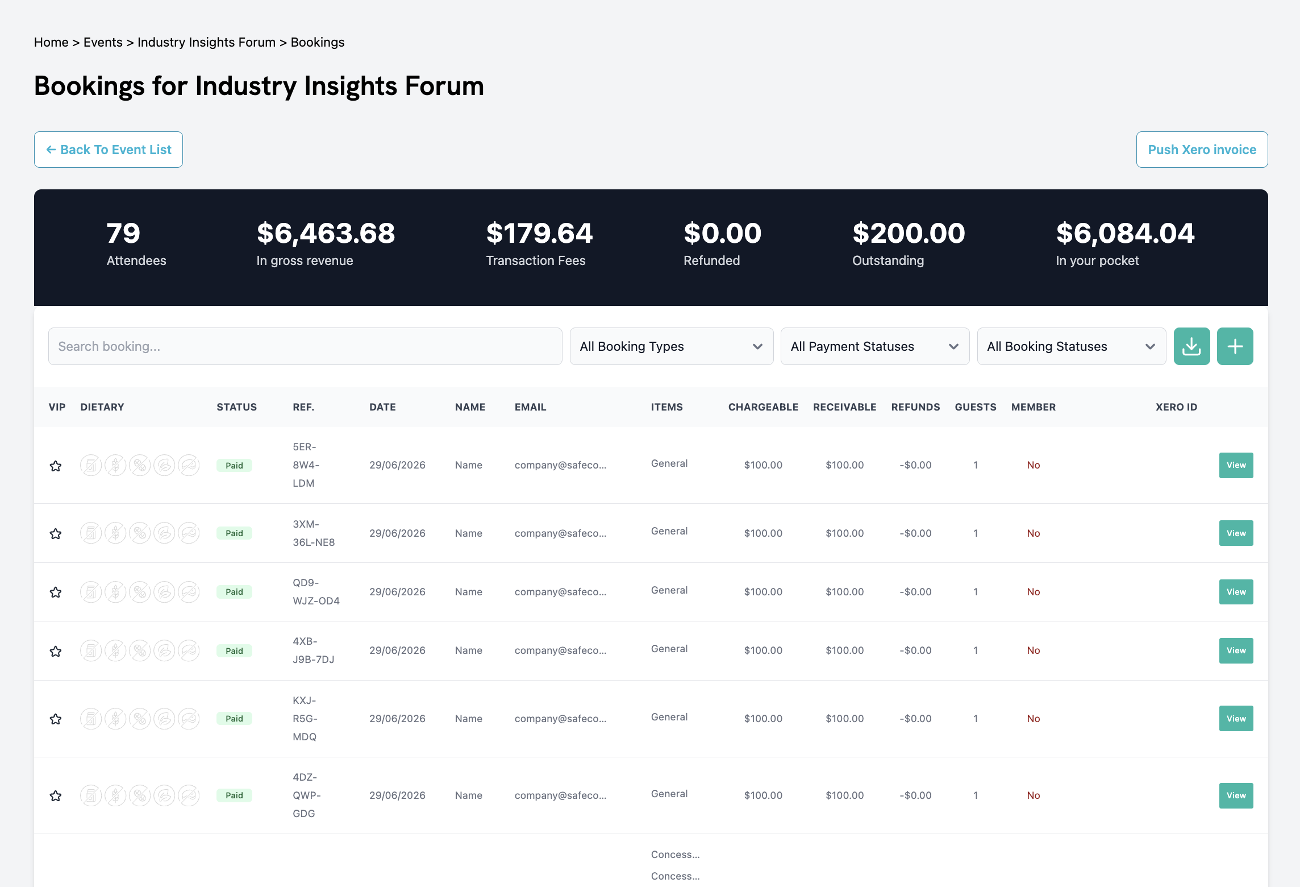Click the last dietary icon in row 5ER-8W4-LDM
Screen dimensions: 1300x887
[189, 465]
